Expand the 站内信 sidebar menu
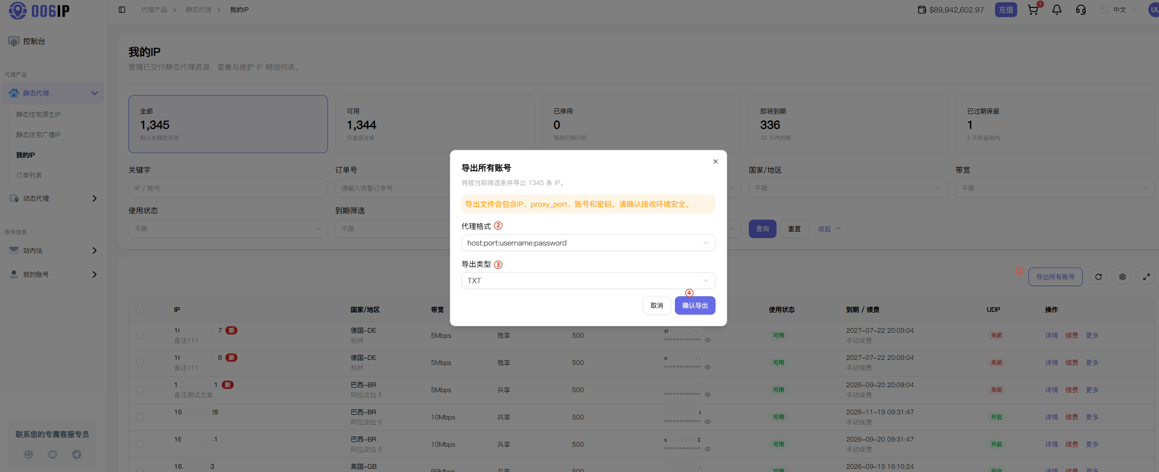This screenshot has height=472, width=1159. (x=53, y=251)
